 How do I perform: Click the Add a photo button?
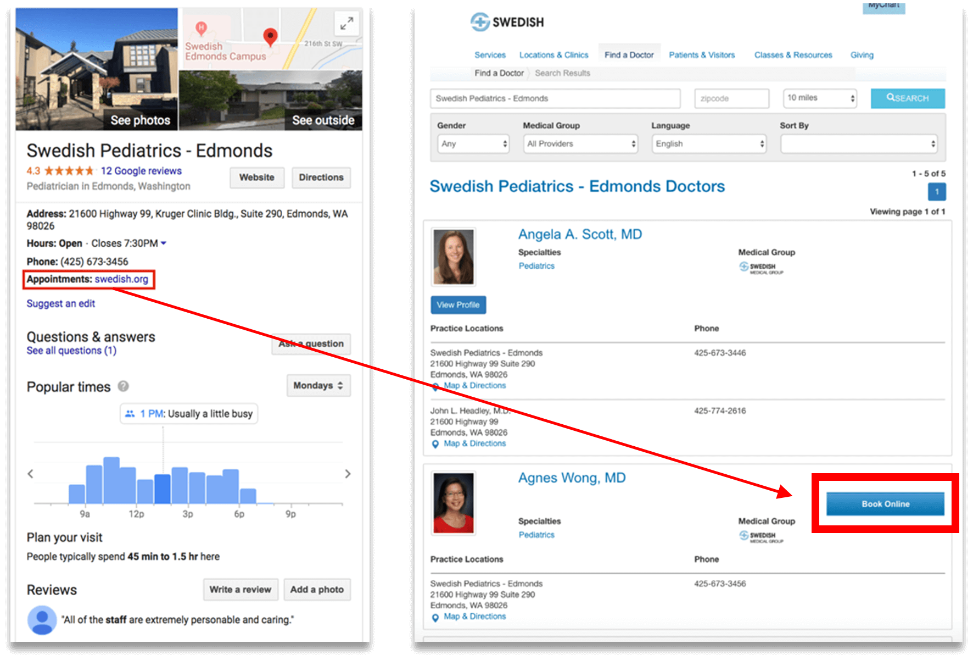[317, 590]
